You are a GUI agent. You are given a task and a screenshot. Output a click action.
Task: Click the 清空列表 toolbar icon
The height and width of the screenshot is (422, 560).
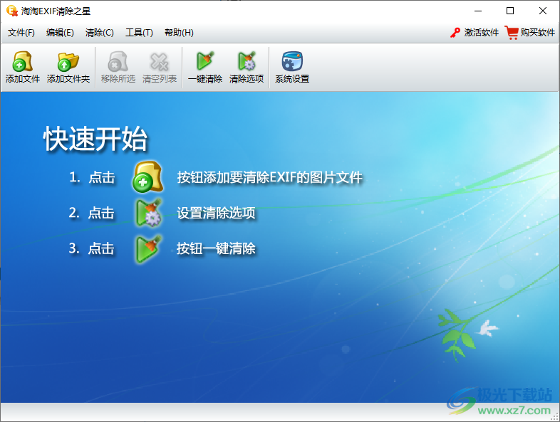(160, 61)
